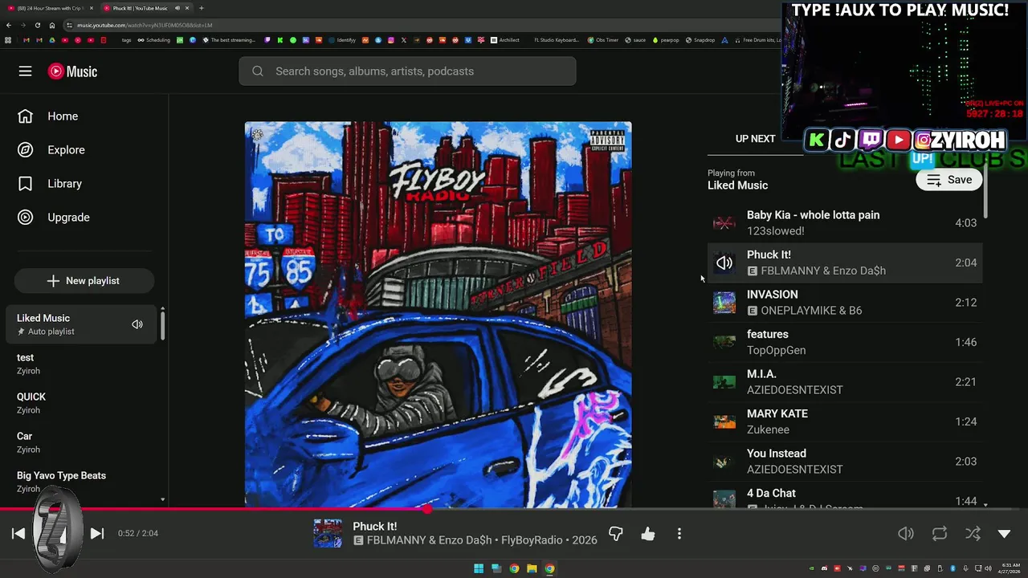
Task: Open the 'test' playlist
Action: click(x=80, y=364)
